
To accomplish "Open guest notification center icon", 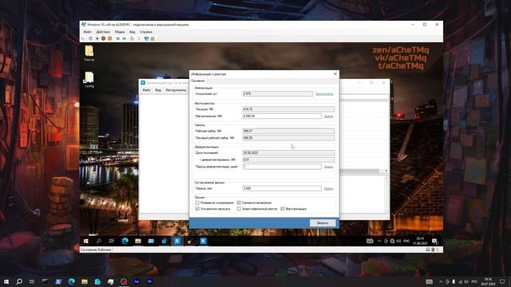I will (x=434, y=241).
